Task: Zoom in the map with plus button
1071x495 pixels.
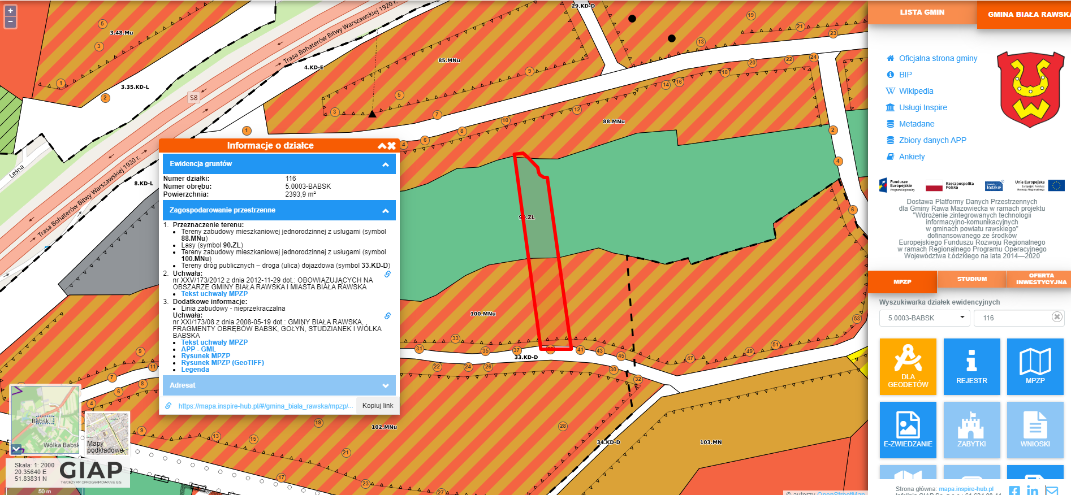Action: click(10, 11)
